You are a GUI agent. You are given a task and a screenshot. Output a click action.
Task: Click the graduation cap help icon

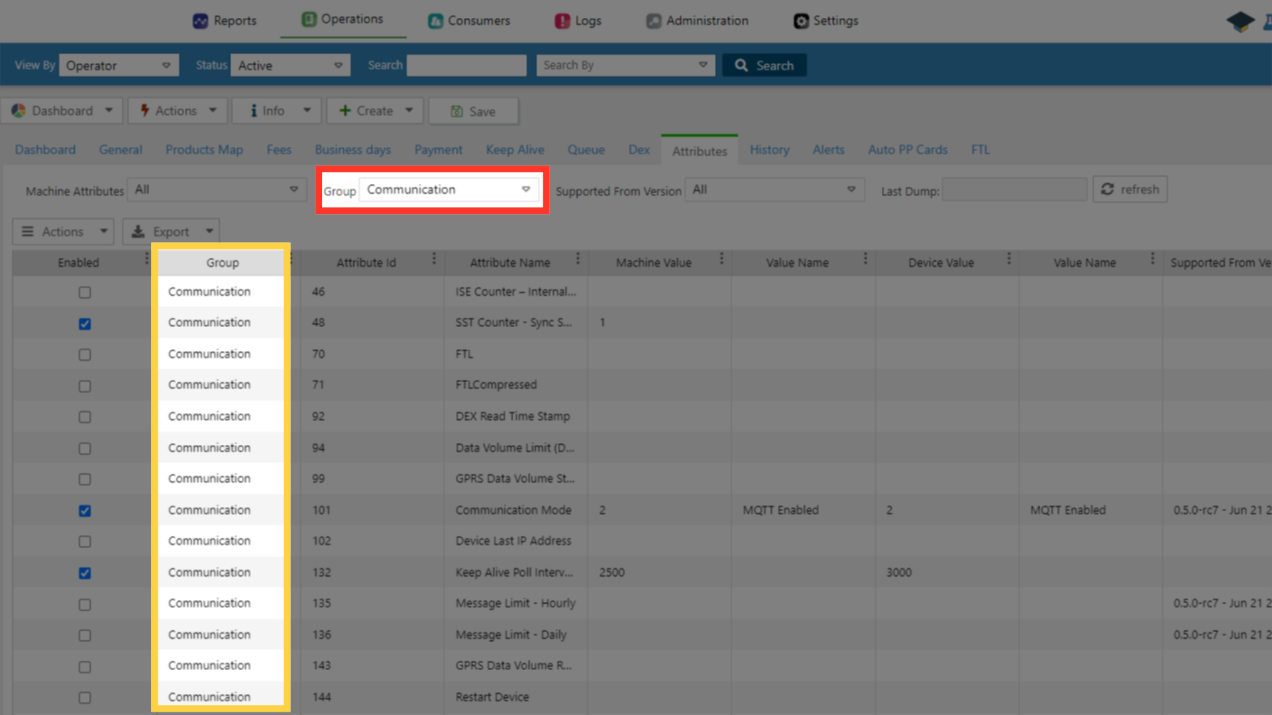1240,21
